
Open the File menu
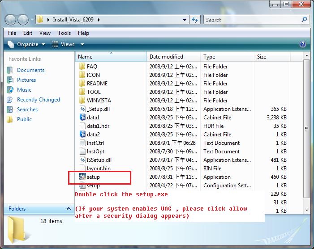tap(12, 33)
